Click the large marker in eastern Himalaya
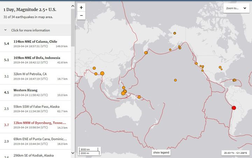 pos(102,73)
